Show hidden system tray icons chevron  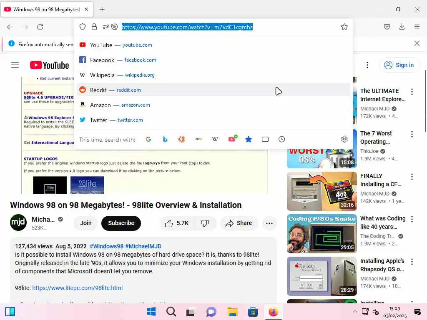pos(354,312)
